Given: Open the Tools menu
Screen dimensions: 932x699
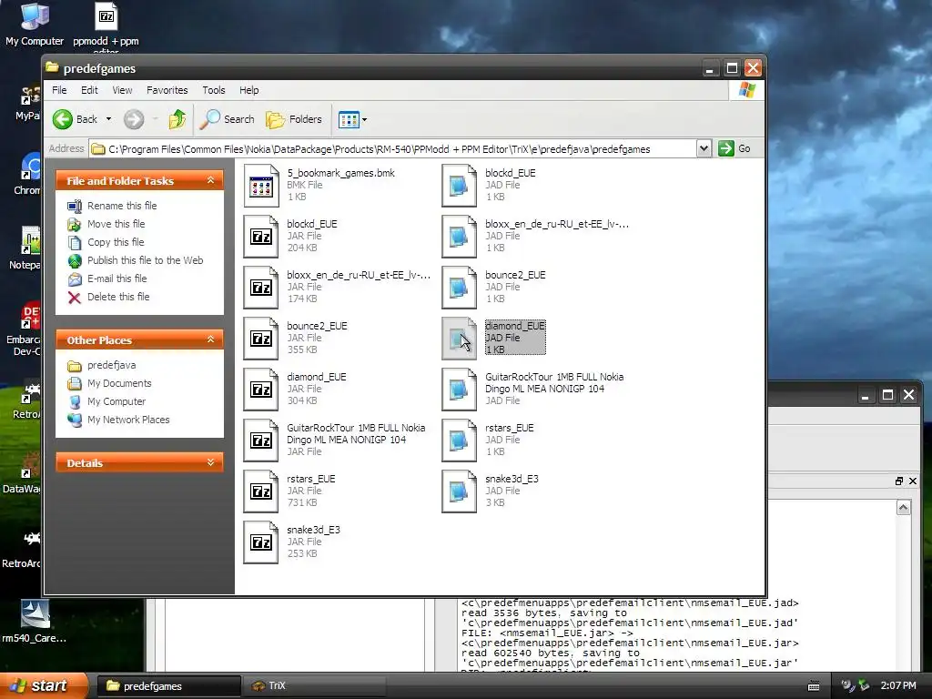Looking at the screenshot, I should coord(213,90).
